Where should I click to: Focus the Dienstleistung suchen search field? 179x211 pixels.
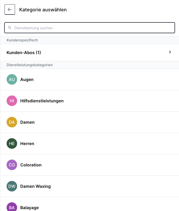89,28
